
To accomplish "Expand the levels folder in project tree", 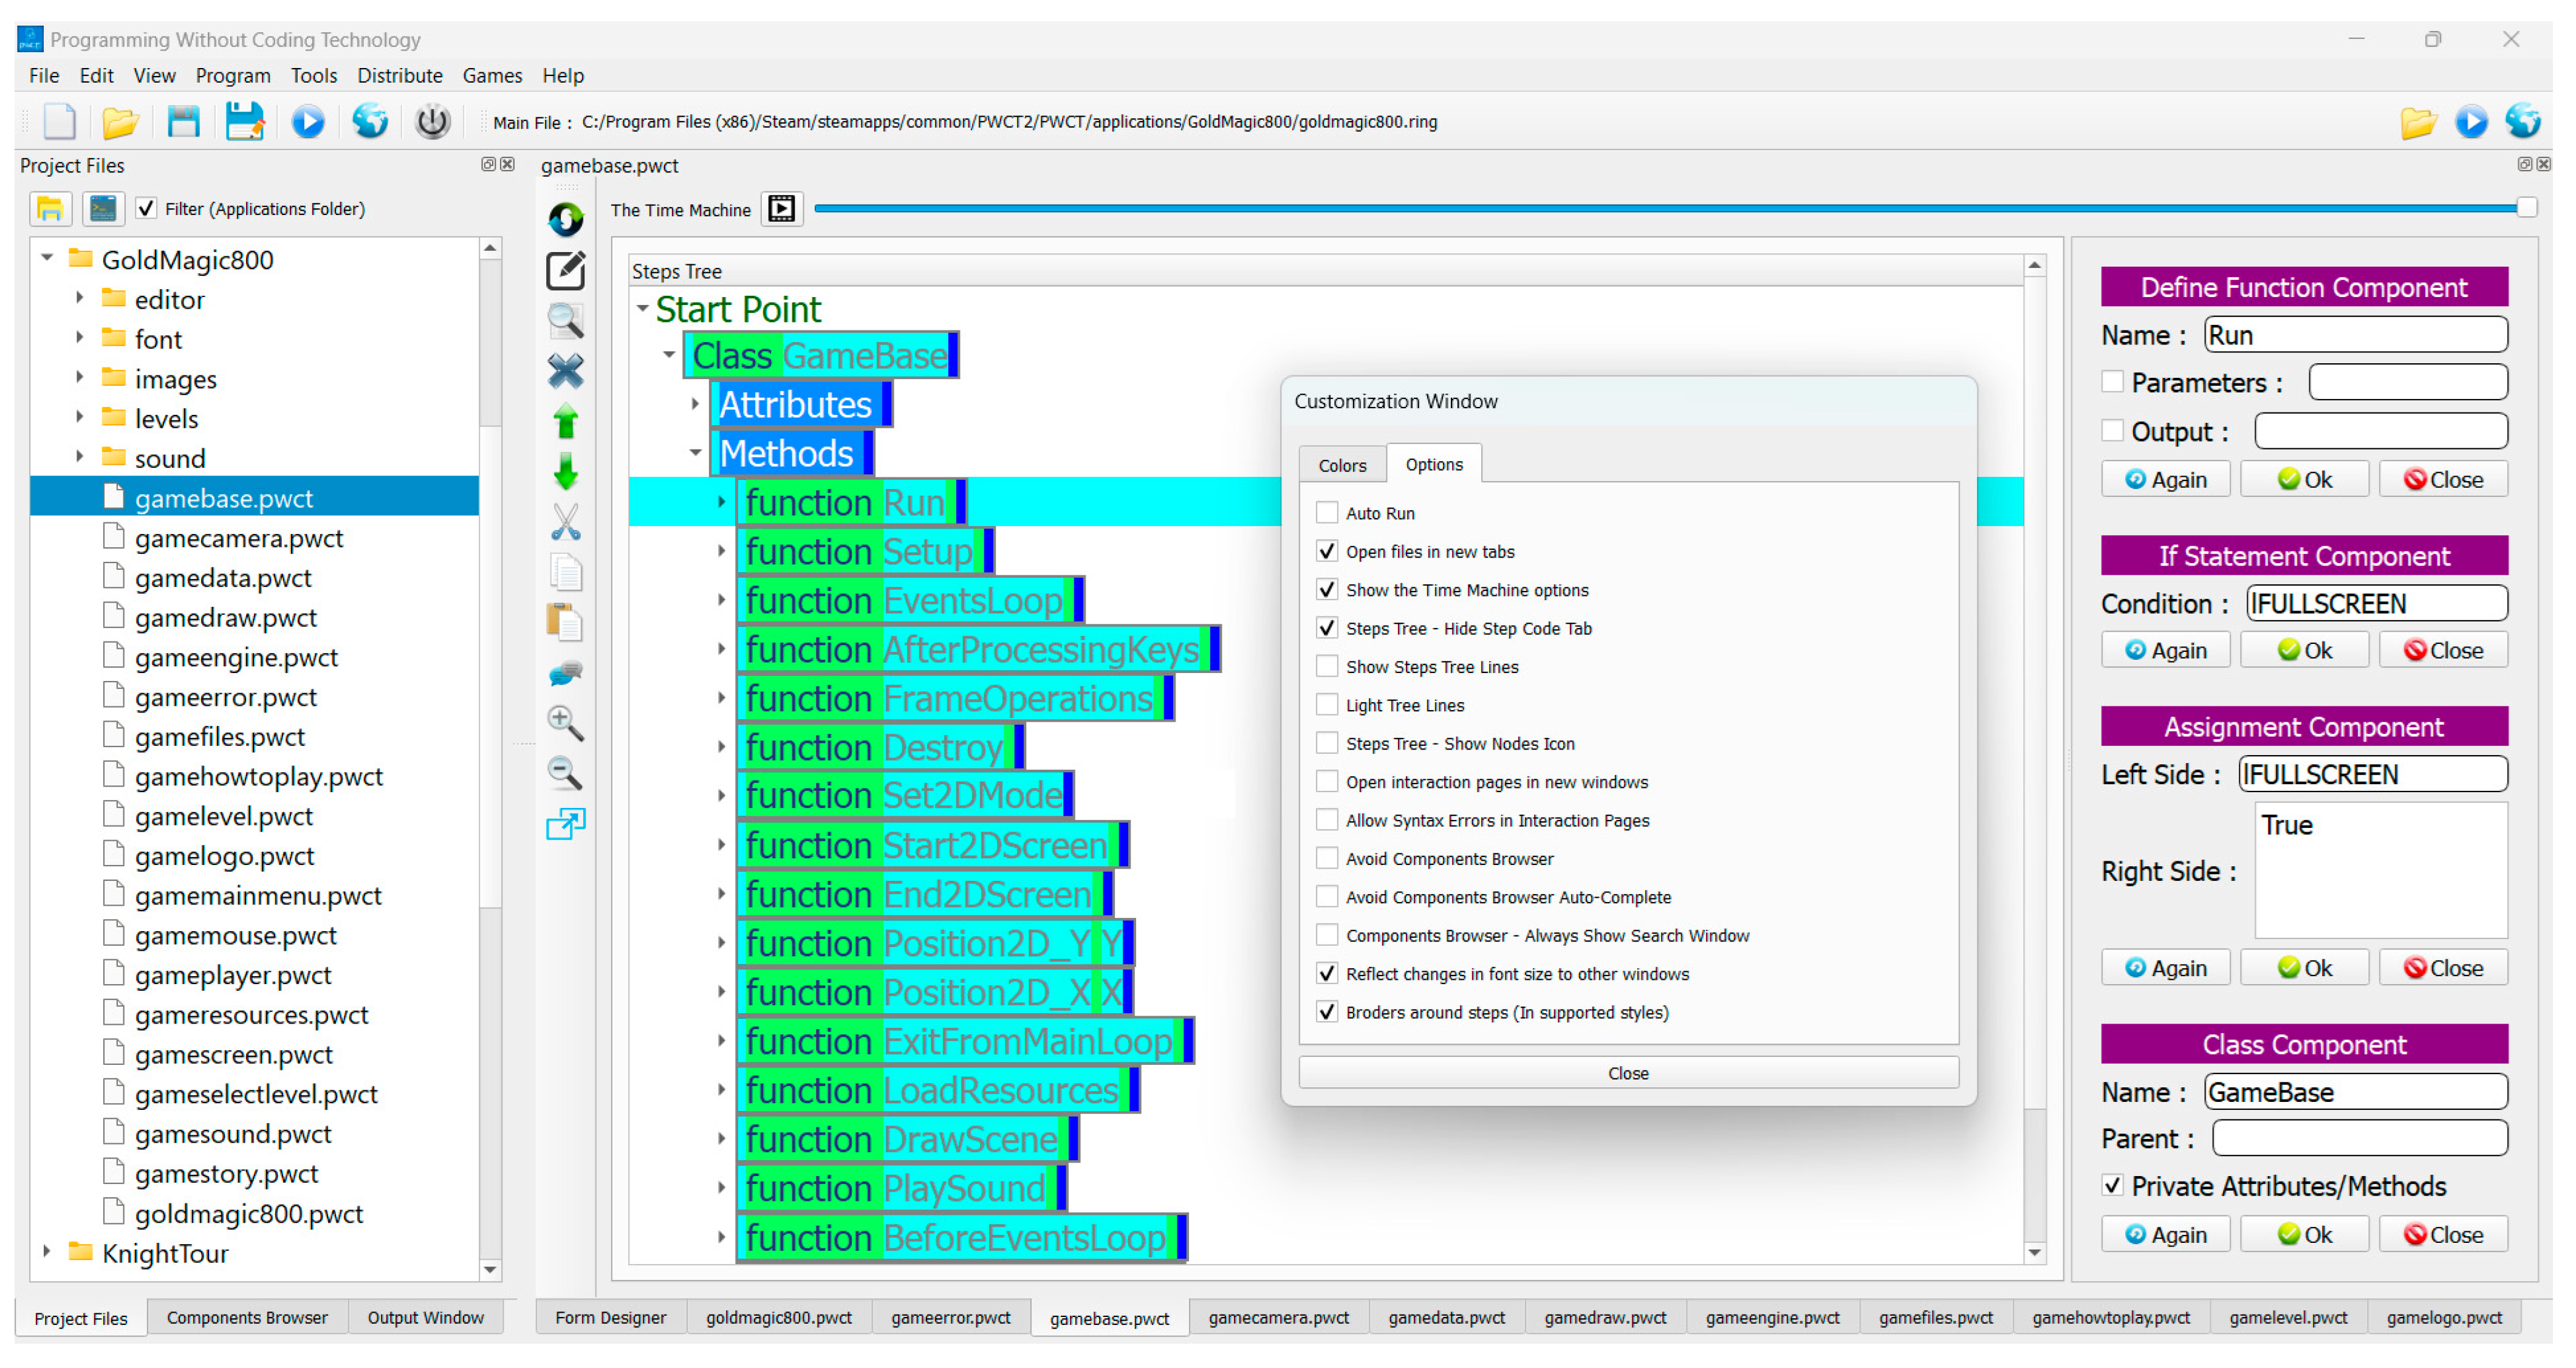I will click(x=80, y=418).
